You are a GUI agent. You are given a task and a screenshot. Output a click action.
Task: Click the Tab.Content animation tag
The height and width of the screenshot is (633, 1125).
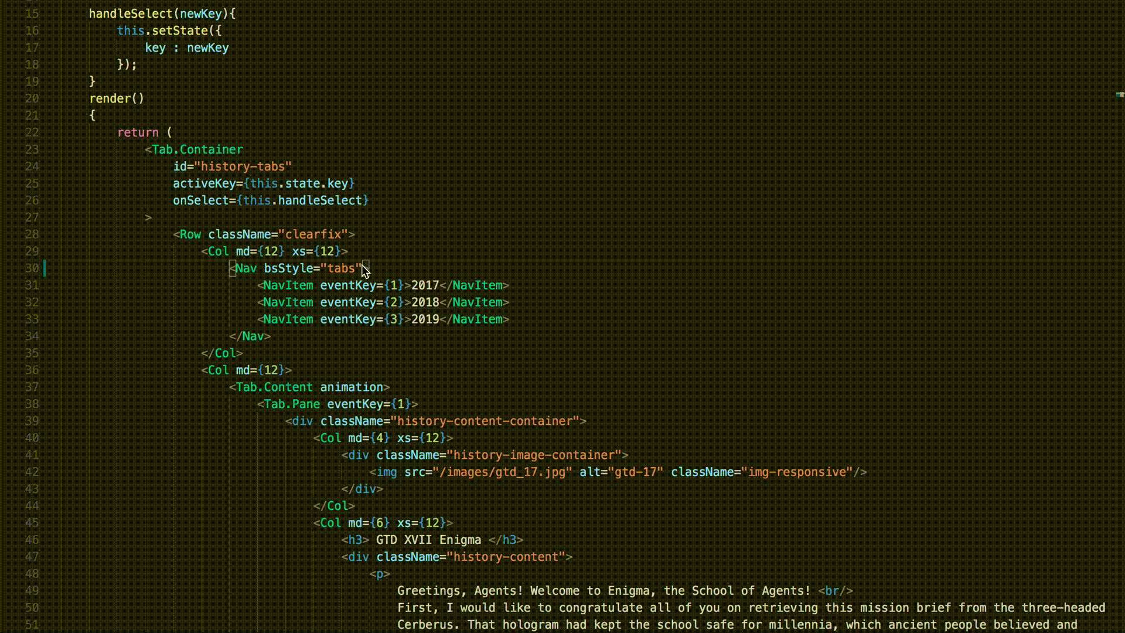309,387
